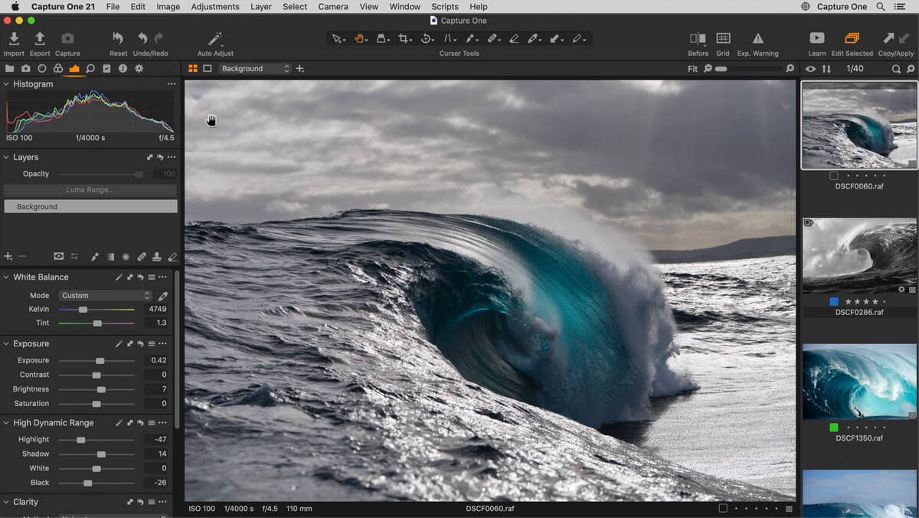The width and height of the screenshot is (919, 518).
Task: Click the Import icon in the toolbar
Action: pos(14,39)
